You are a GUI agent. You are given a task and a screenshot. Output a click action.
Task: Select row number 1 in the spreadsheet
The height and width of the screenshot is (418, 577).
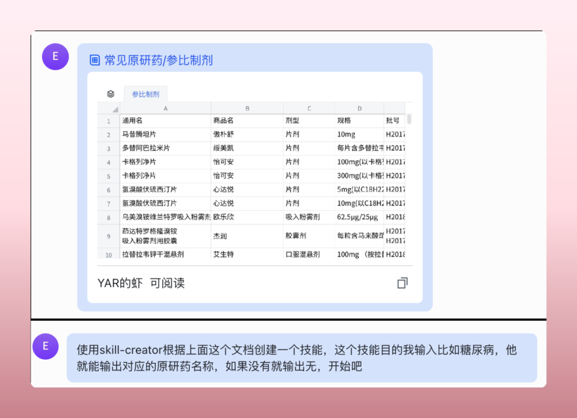(x=108, y=121)
